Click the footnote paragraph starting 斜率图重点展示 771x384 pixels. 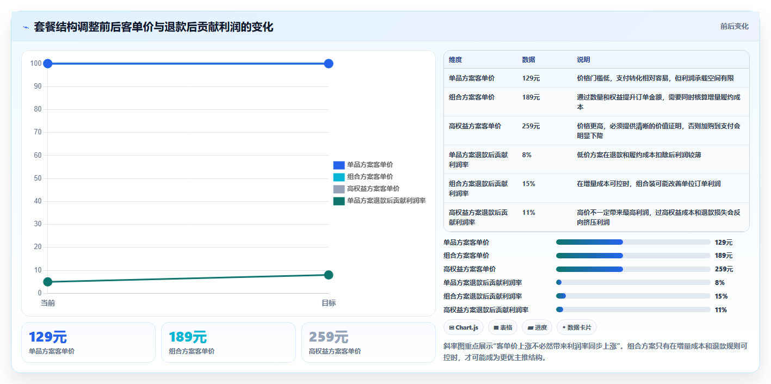(x=596, y=352)
